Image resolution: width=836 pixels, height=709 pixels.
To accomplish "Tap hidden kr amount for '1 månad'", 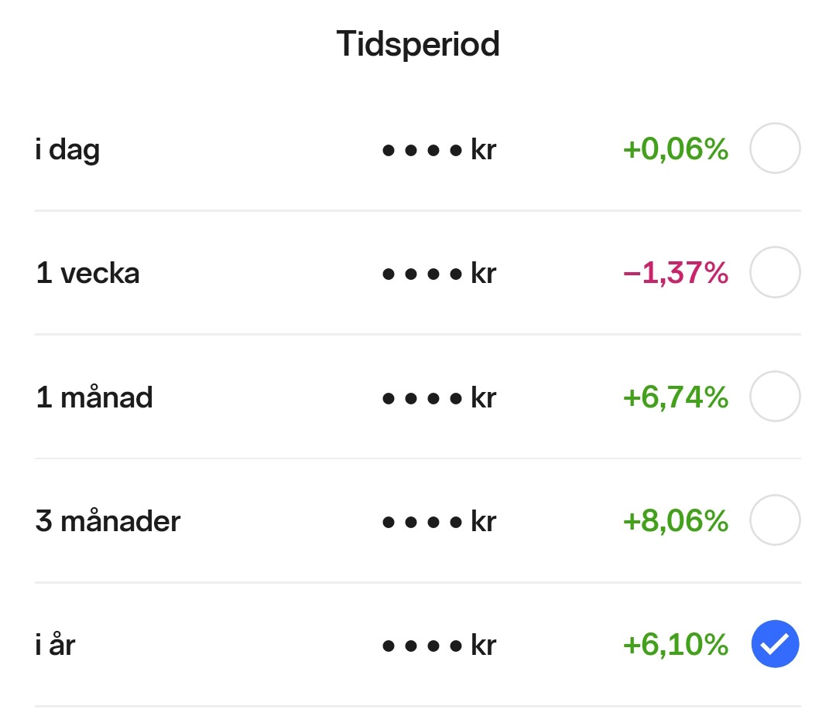I will tap(439, 397).
